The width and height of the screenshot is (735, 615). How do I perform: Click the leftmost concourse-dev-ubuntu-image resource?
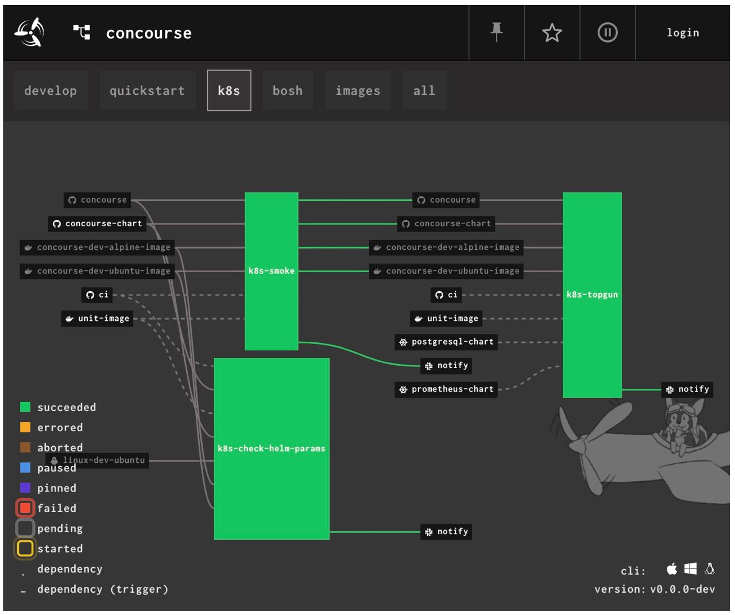click(98, 270)
